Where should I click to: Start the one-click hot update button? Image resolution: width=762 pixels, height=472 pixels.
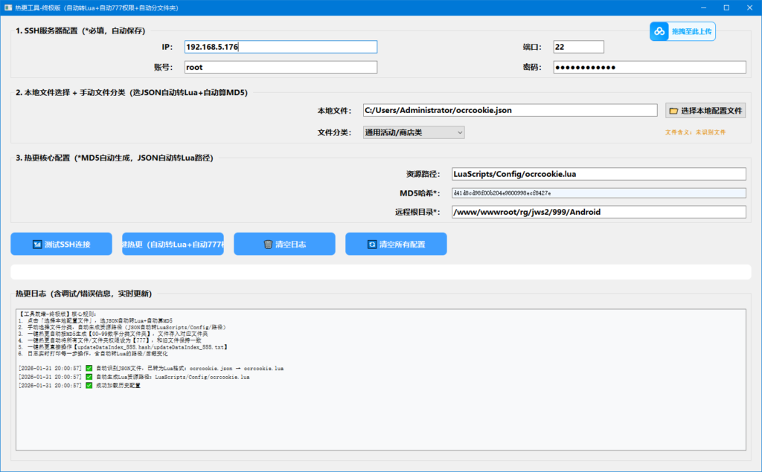pos(173,245)
